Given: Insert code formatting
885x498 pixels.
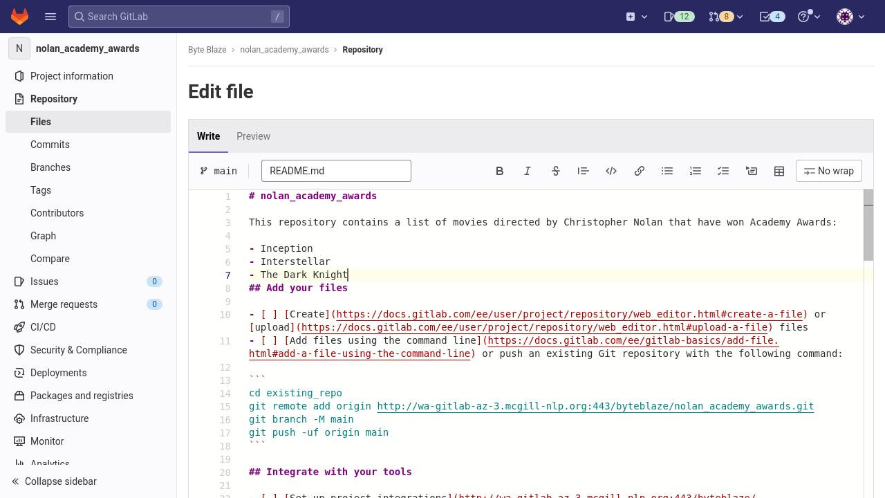Looking at the screenshot, I should click(x=611, y=171).
